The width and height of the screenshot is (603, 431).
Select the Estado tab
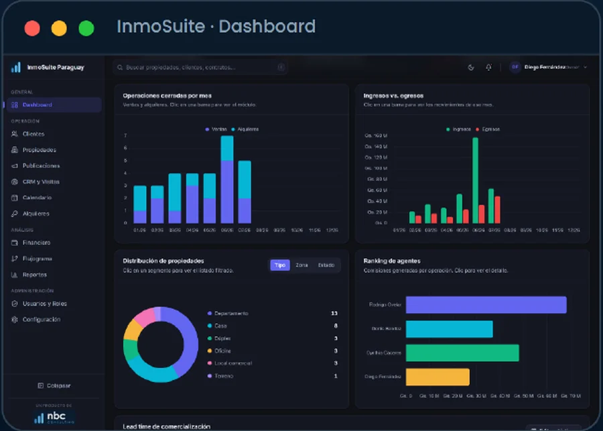click(x=326, y=265)
